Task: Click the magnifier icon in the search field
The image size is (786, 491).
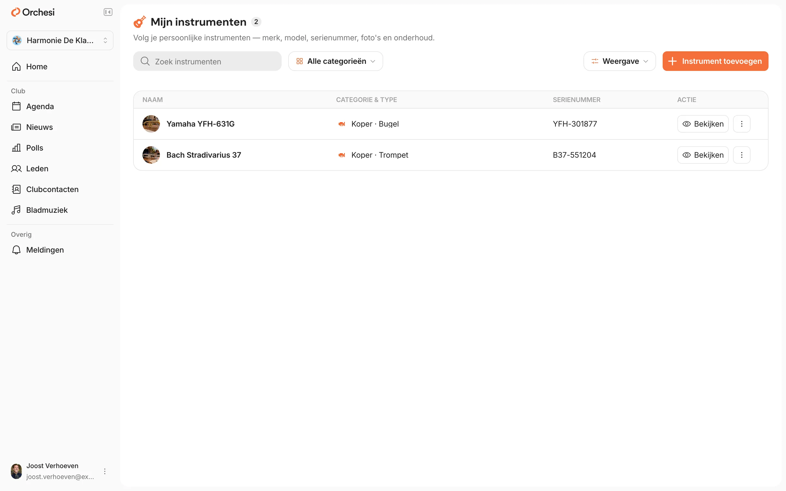Action: pyautogui.click(x=145, y=61)
